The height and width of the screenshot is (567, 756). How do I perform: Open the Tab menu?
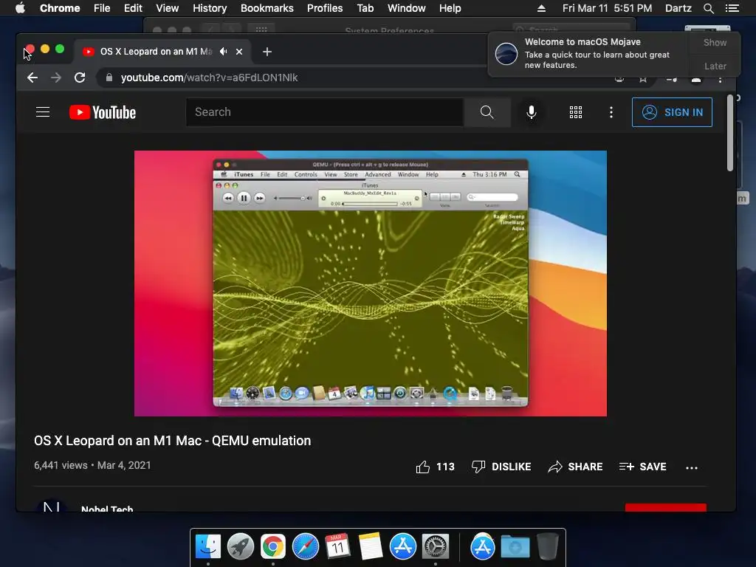tap(365, 8)
